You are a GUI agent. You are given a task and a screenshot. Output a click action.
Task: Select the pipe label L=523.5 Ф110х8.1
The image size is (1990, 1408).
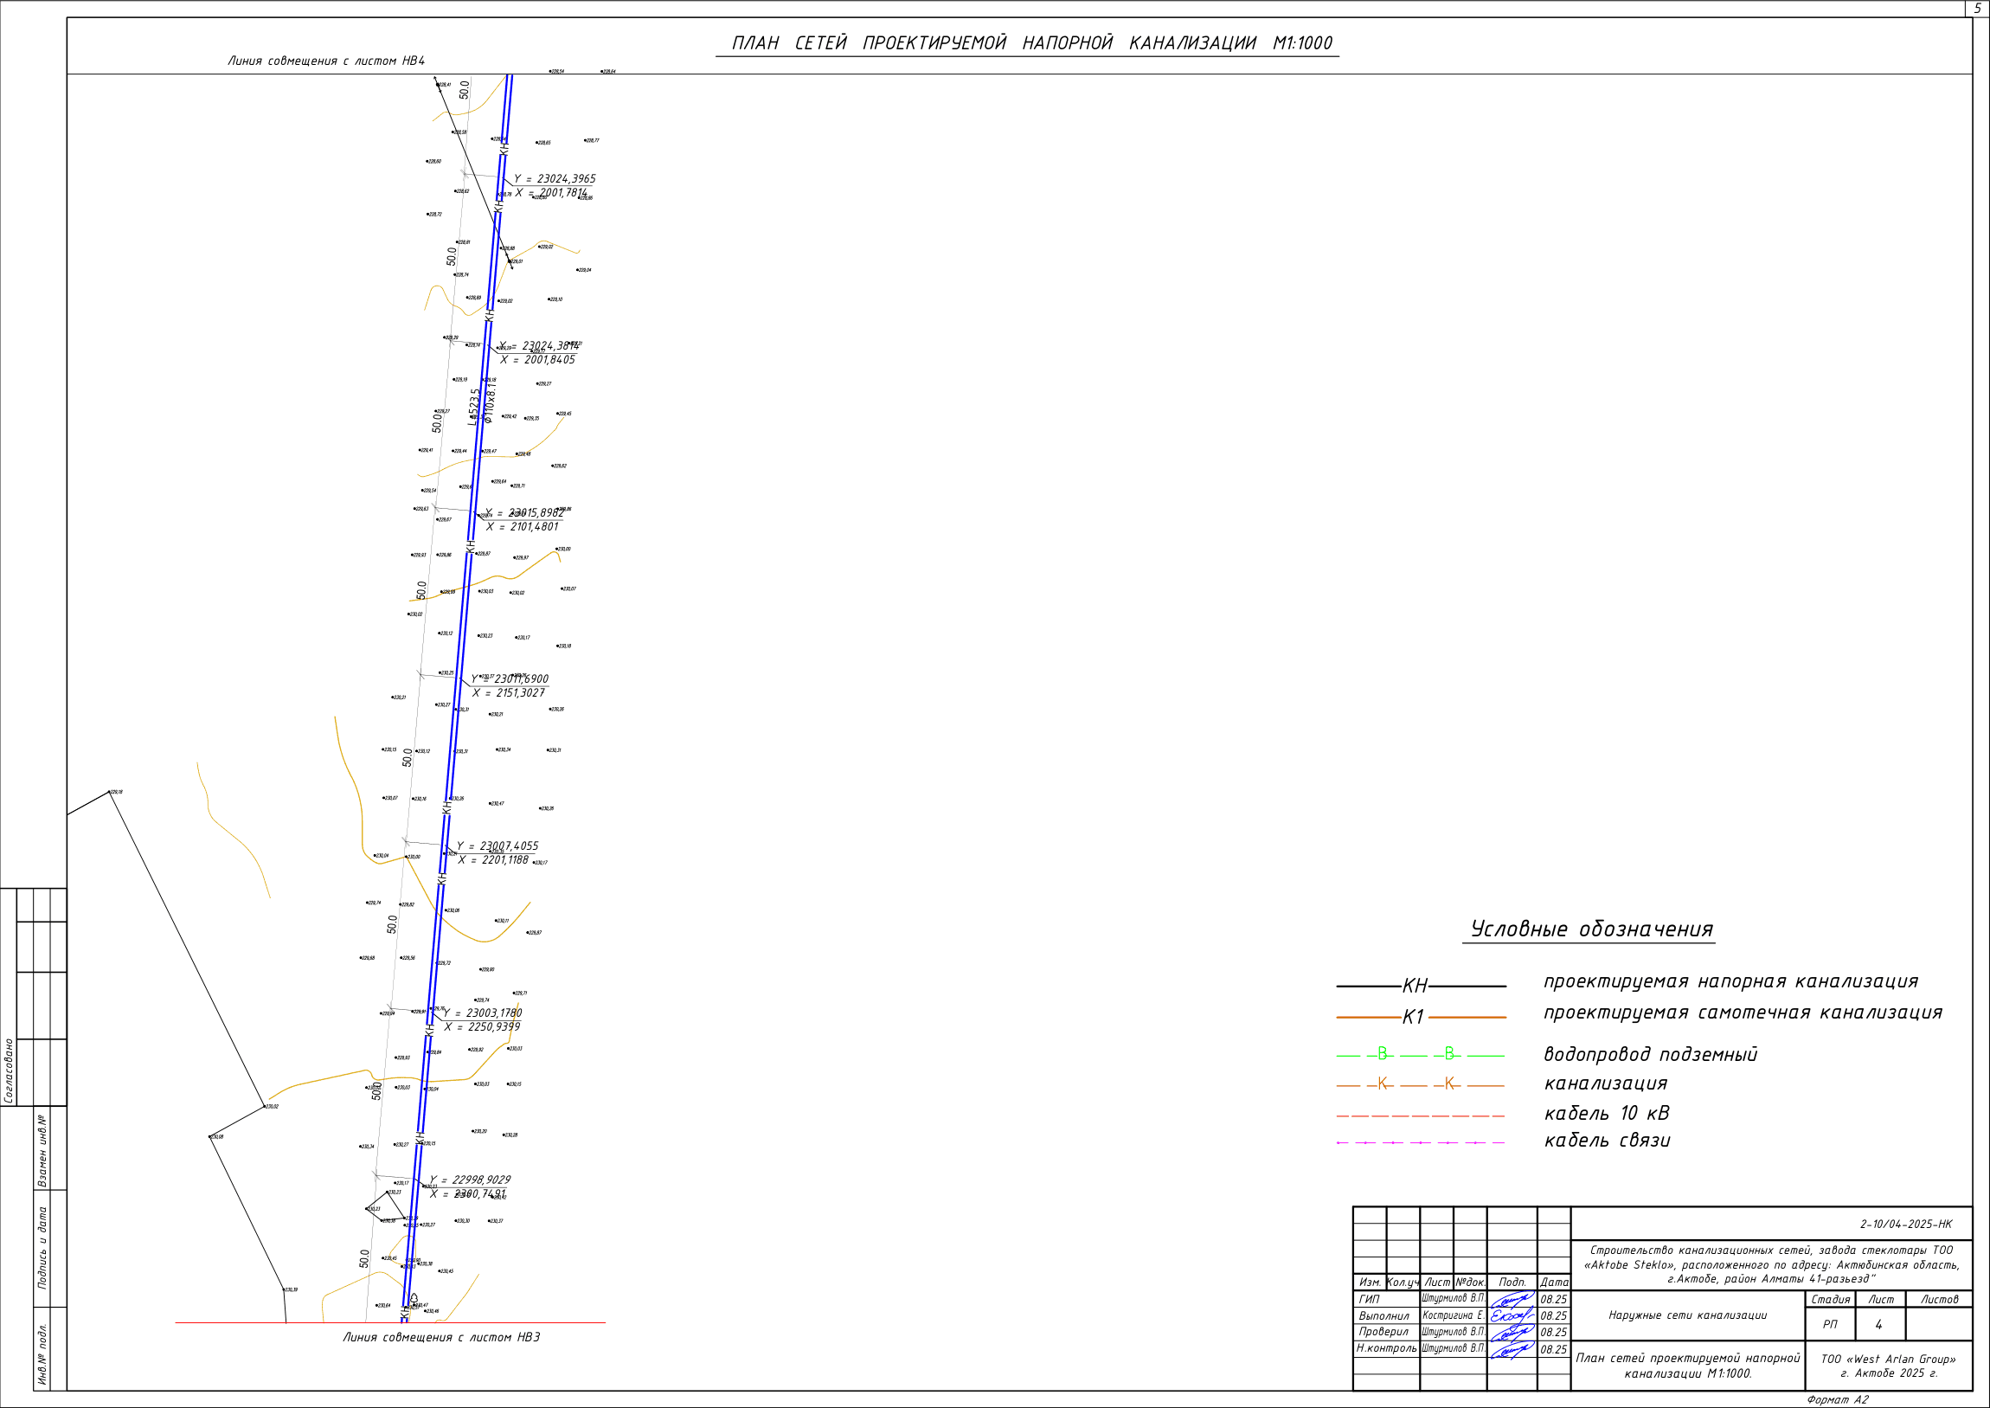point(481,406)
